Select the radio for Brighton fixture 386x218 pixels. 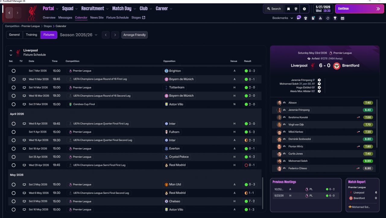click(x=14, y=71)
